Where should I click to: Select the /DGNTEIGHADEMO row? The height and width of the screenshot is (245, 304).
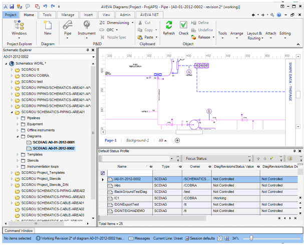203,211
